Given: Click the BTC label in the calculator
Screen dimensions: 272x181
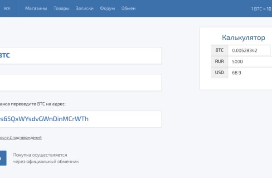Looking at the screenshot, I should 219,50.
